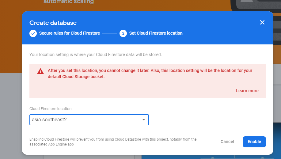The image size is (281, 159).
Task: Click the automatic scaling heading behind dialog
Action: (69, 2)
